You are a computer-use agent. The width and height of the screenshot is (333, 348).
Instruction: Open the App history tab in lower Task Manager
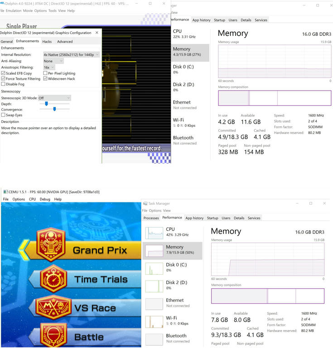tap(194, 218)
